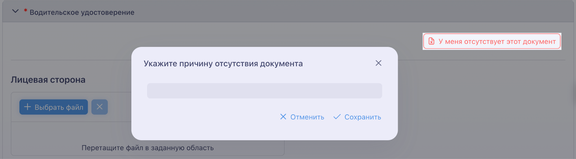Close the document absence reason dialog
Screen dimensions: 576x159
coord(378,63)
